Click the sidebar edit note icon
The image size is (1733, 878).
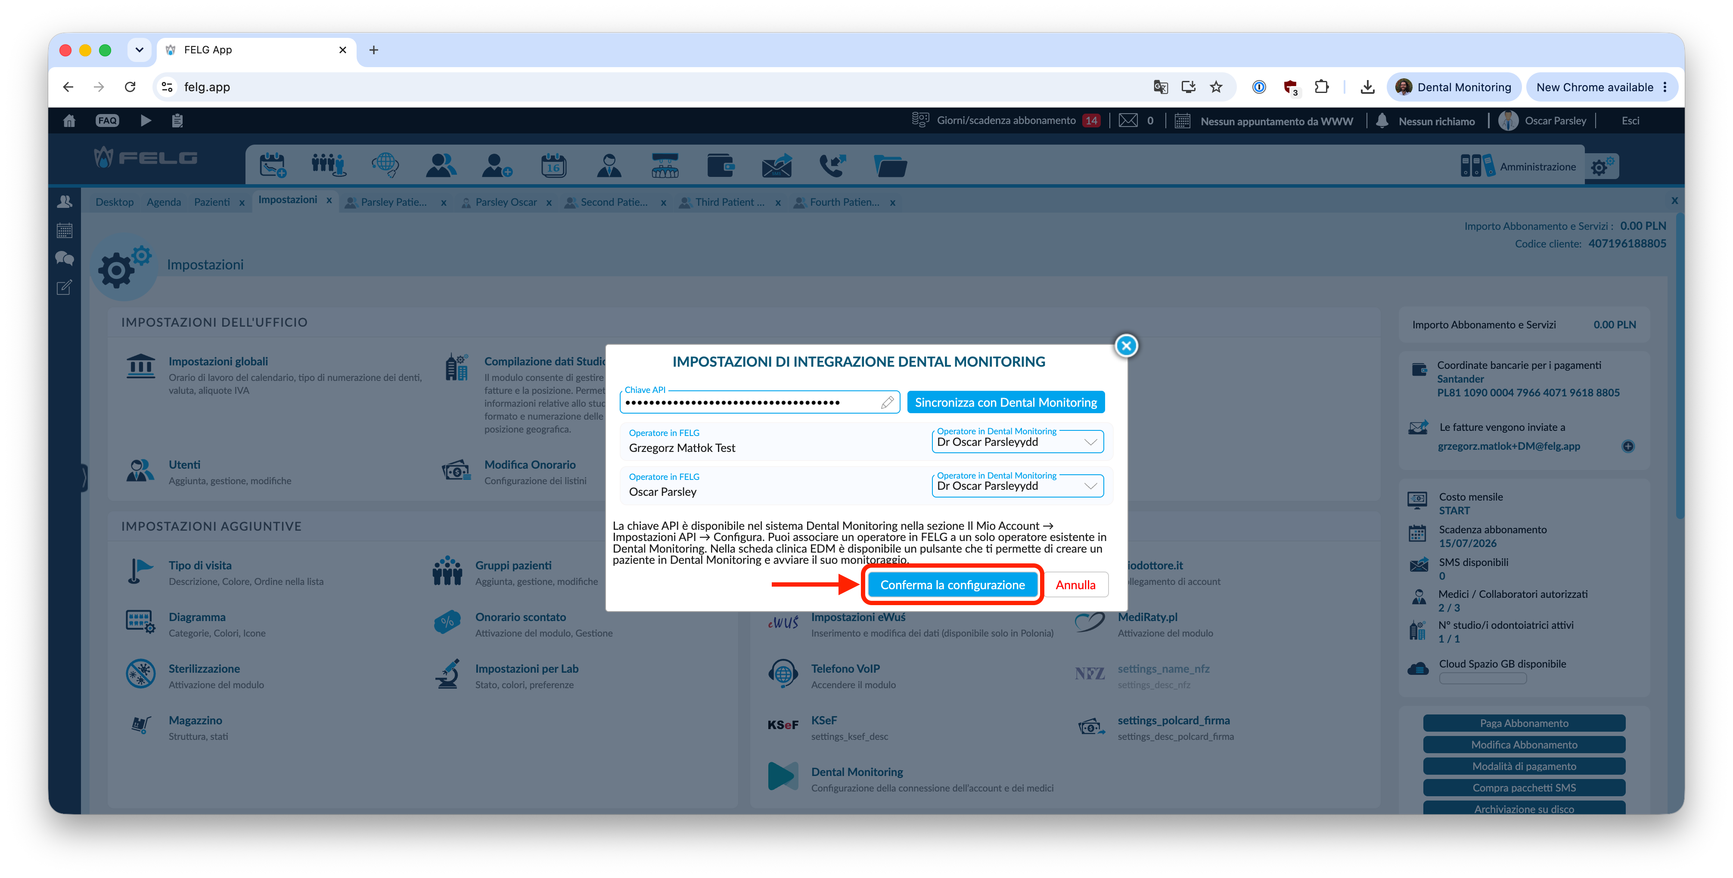[x=65, y=288]
